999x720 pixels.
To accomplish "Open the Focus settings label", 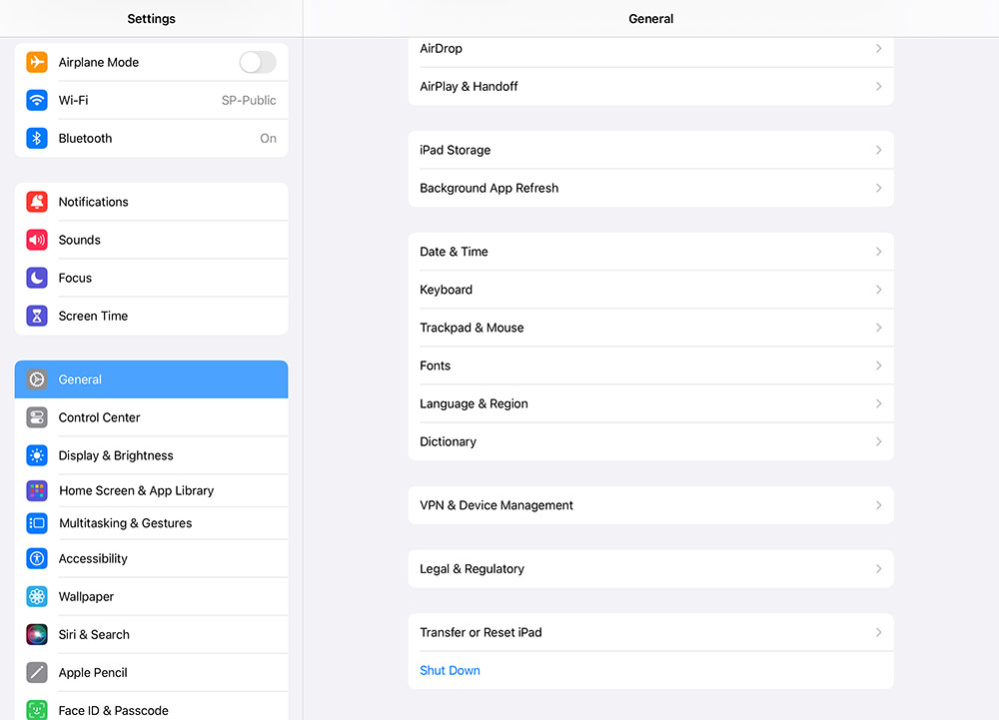I will point(75,279).
